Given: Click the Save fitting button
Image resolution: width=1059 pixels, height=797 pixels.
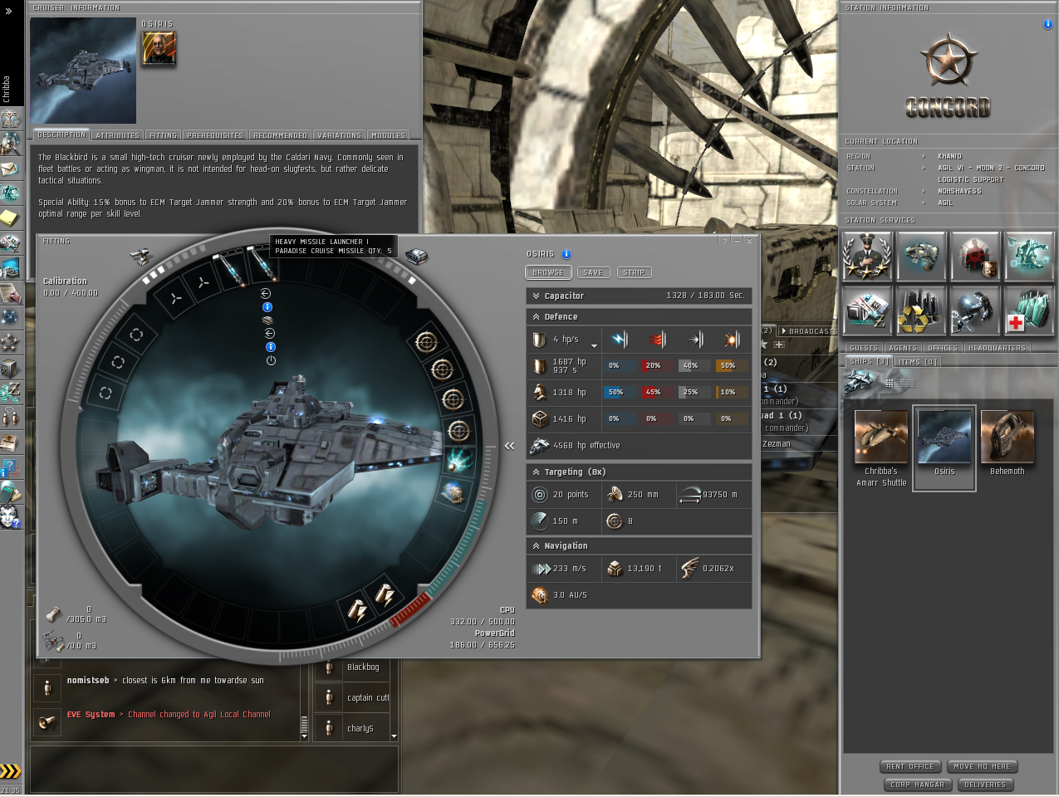Looking at the screenshot, I should [x=593, y=272].
